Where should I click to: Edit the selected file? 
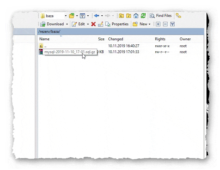(78, 24)
